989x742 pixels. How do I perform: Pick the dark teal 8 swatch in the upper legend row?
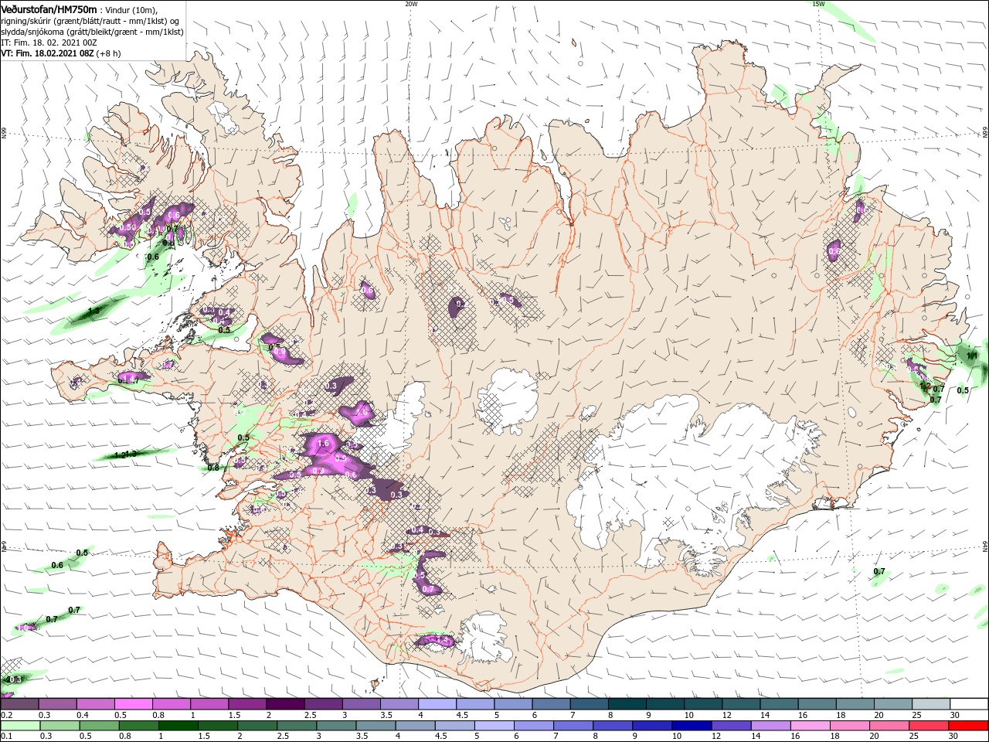click(x=627, y=704)
